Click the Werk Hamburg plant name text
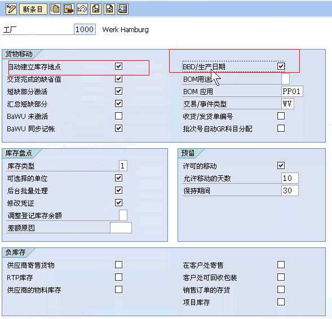Viewport: 332px width, 319px height. point(125,30)
